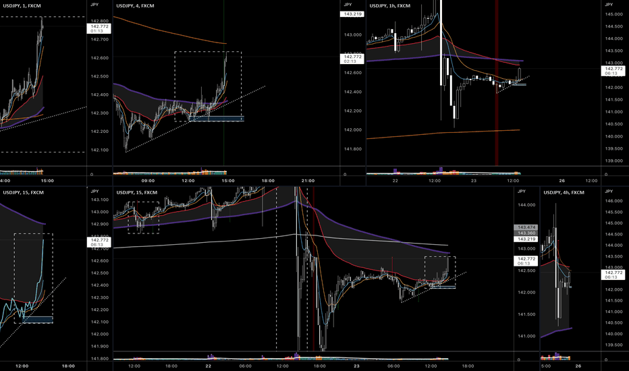Select the blue support rectangle on 4-minute chart

(x=216, y=118)
